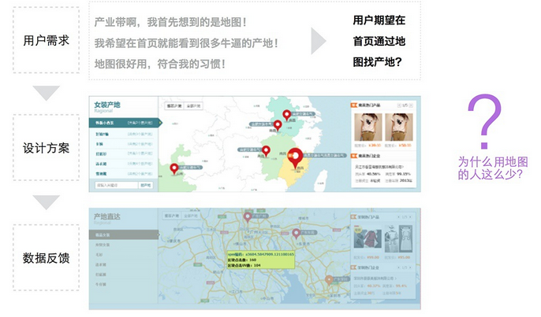Switch to the 全部产地 tab on the 女装产地 map
This screenshot has width=541, height=317.
coord(173,105)
